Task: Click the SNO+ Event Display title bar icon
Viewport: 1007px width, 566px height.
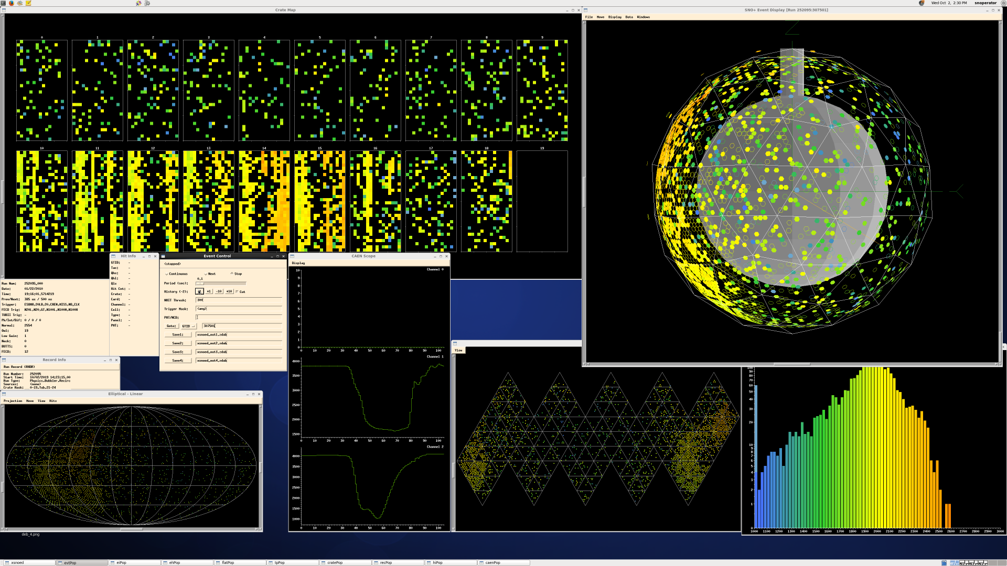Action: [586, 10]
